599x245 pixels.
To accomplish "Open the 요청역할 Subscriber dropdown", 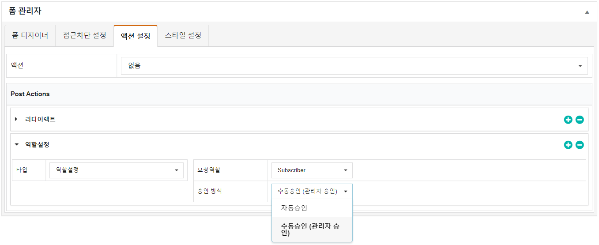I will [312, 170].
